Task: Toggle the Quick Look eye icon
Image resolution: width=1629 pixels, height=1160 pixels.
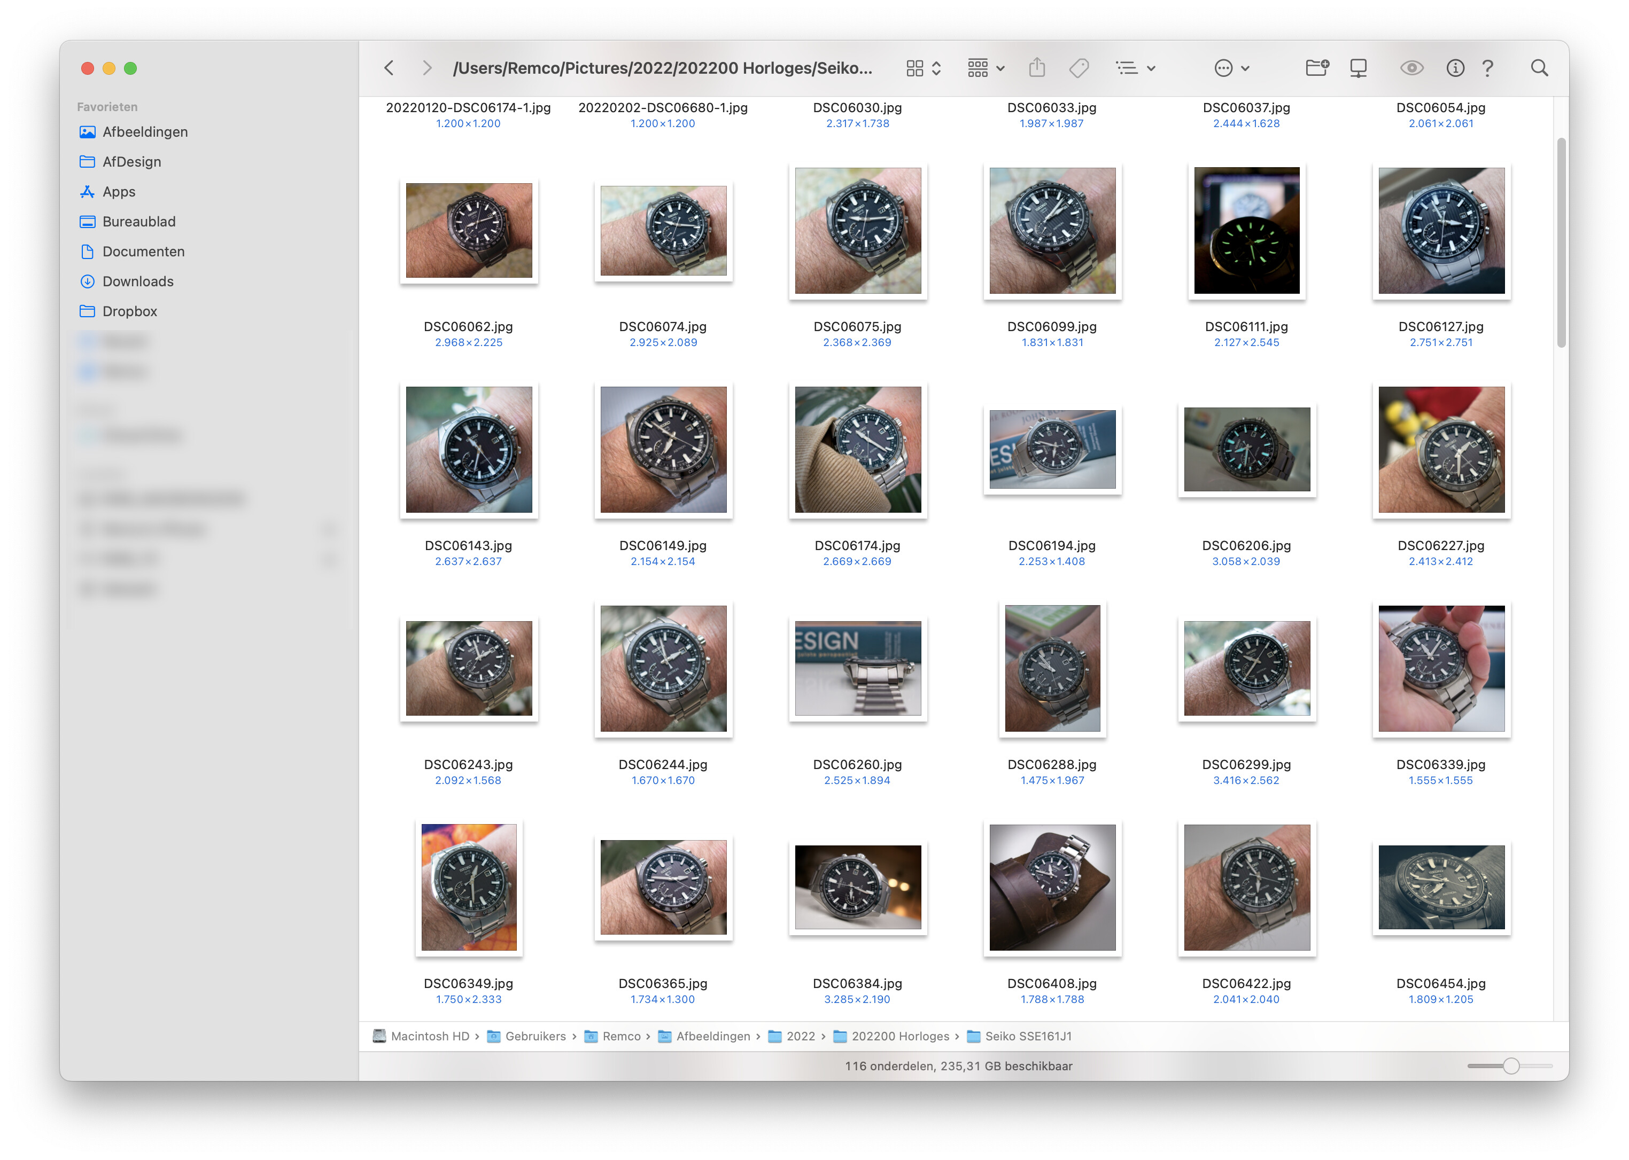Action: point(1411,68)
